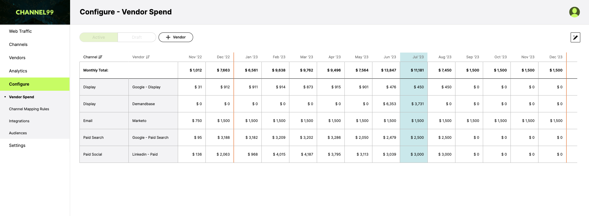Viewport: 589px width, 216px height.
Task: Select the highlighted Jul '23 column header
Action: click(x=414, y=57)
